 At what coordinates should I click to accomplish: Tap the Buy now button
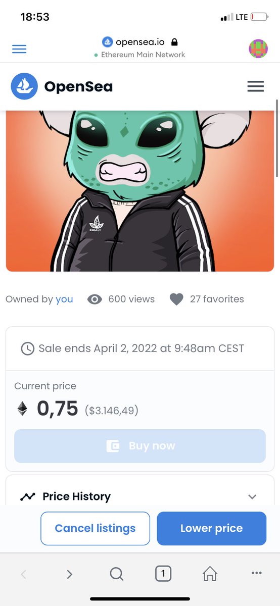[x=140, y=446]
